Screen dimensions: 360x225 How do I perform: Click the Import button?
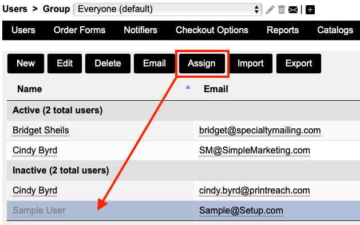[x=251, y=64]
